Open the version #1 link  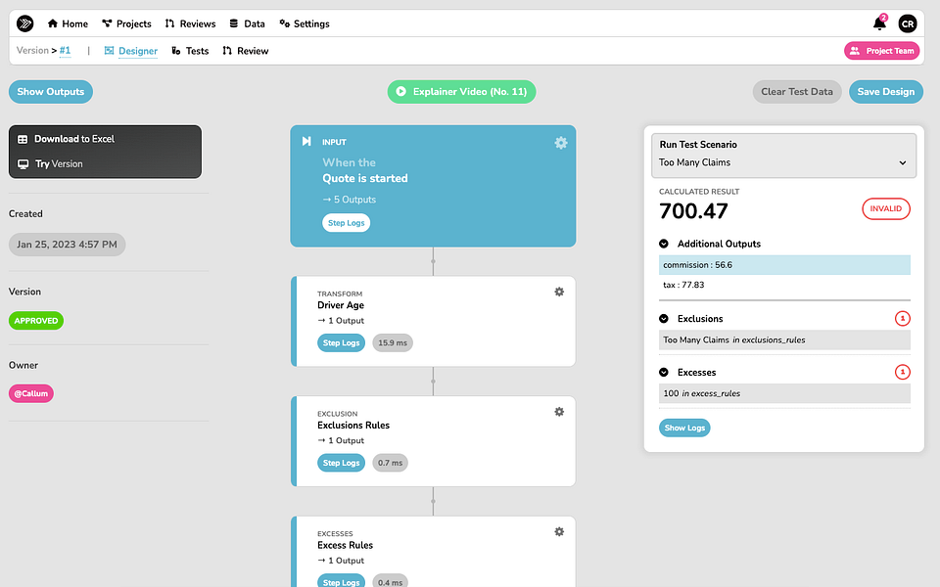click(x=65, y=50)
